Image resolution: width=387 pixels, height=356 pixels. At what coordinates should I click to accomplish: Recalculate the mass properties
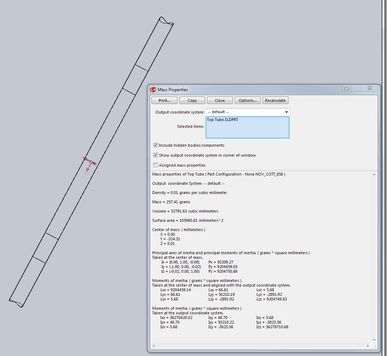275,100
